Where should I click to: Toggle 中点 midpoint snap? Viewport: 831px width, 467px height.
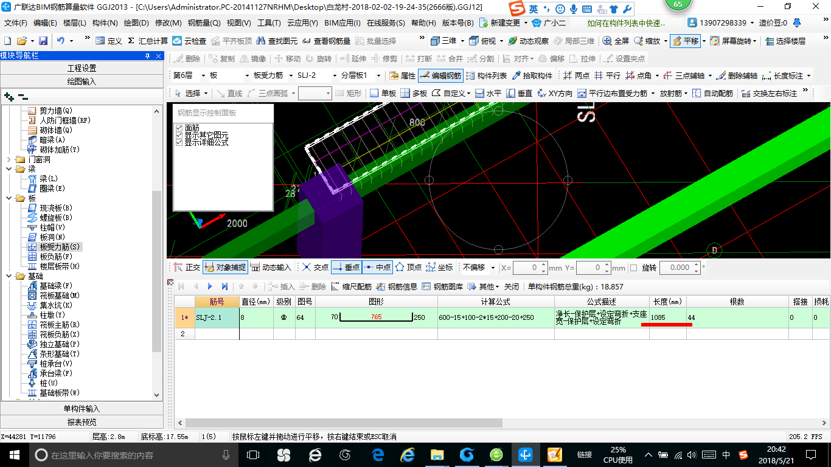377,268
